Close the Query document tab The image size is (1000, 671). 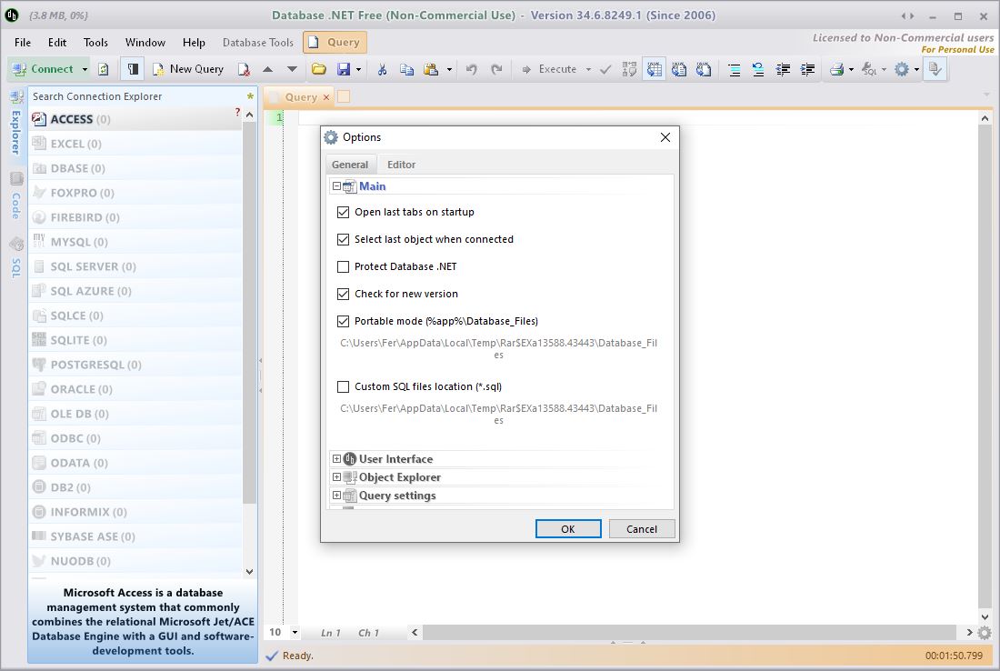tap(325, 97)
